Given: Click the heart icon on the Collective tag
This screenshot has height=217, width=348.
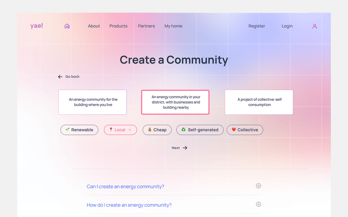Looking at the screenshot, I should [234, 130].
